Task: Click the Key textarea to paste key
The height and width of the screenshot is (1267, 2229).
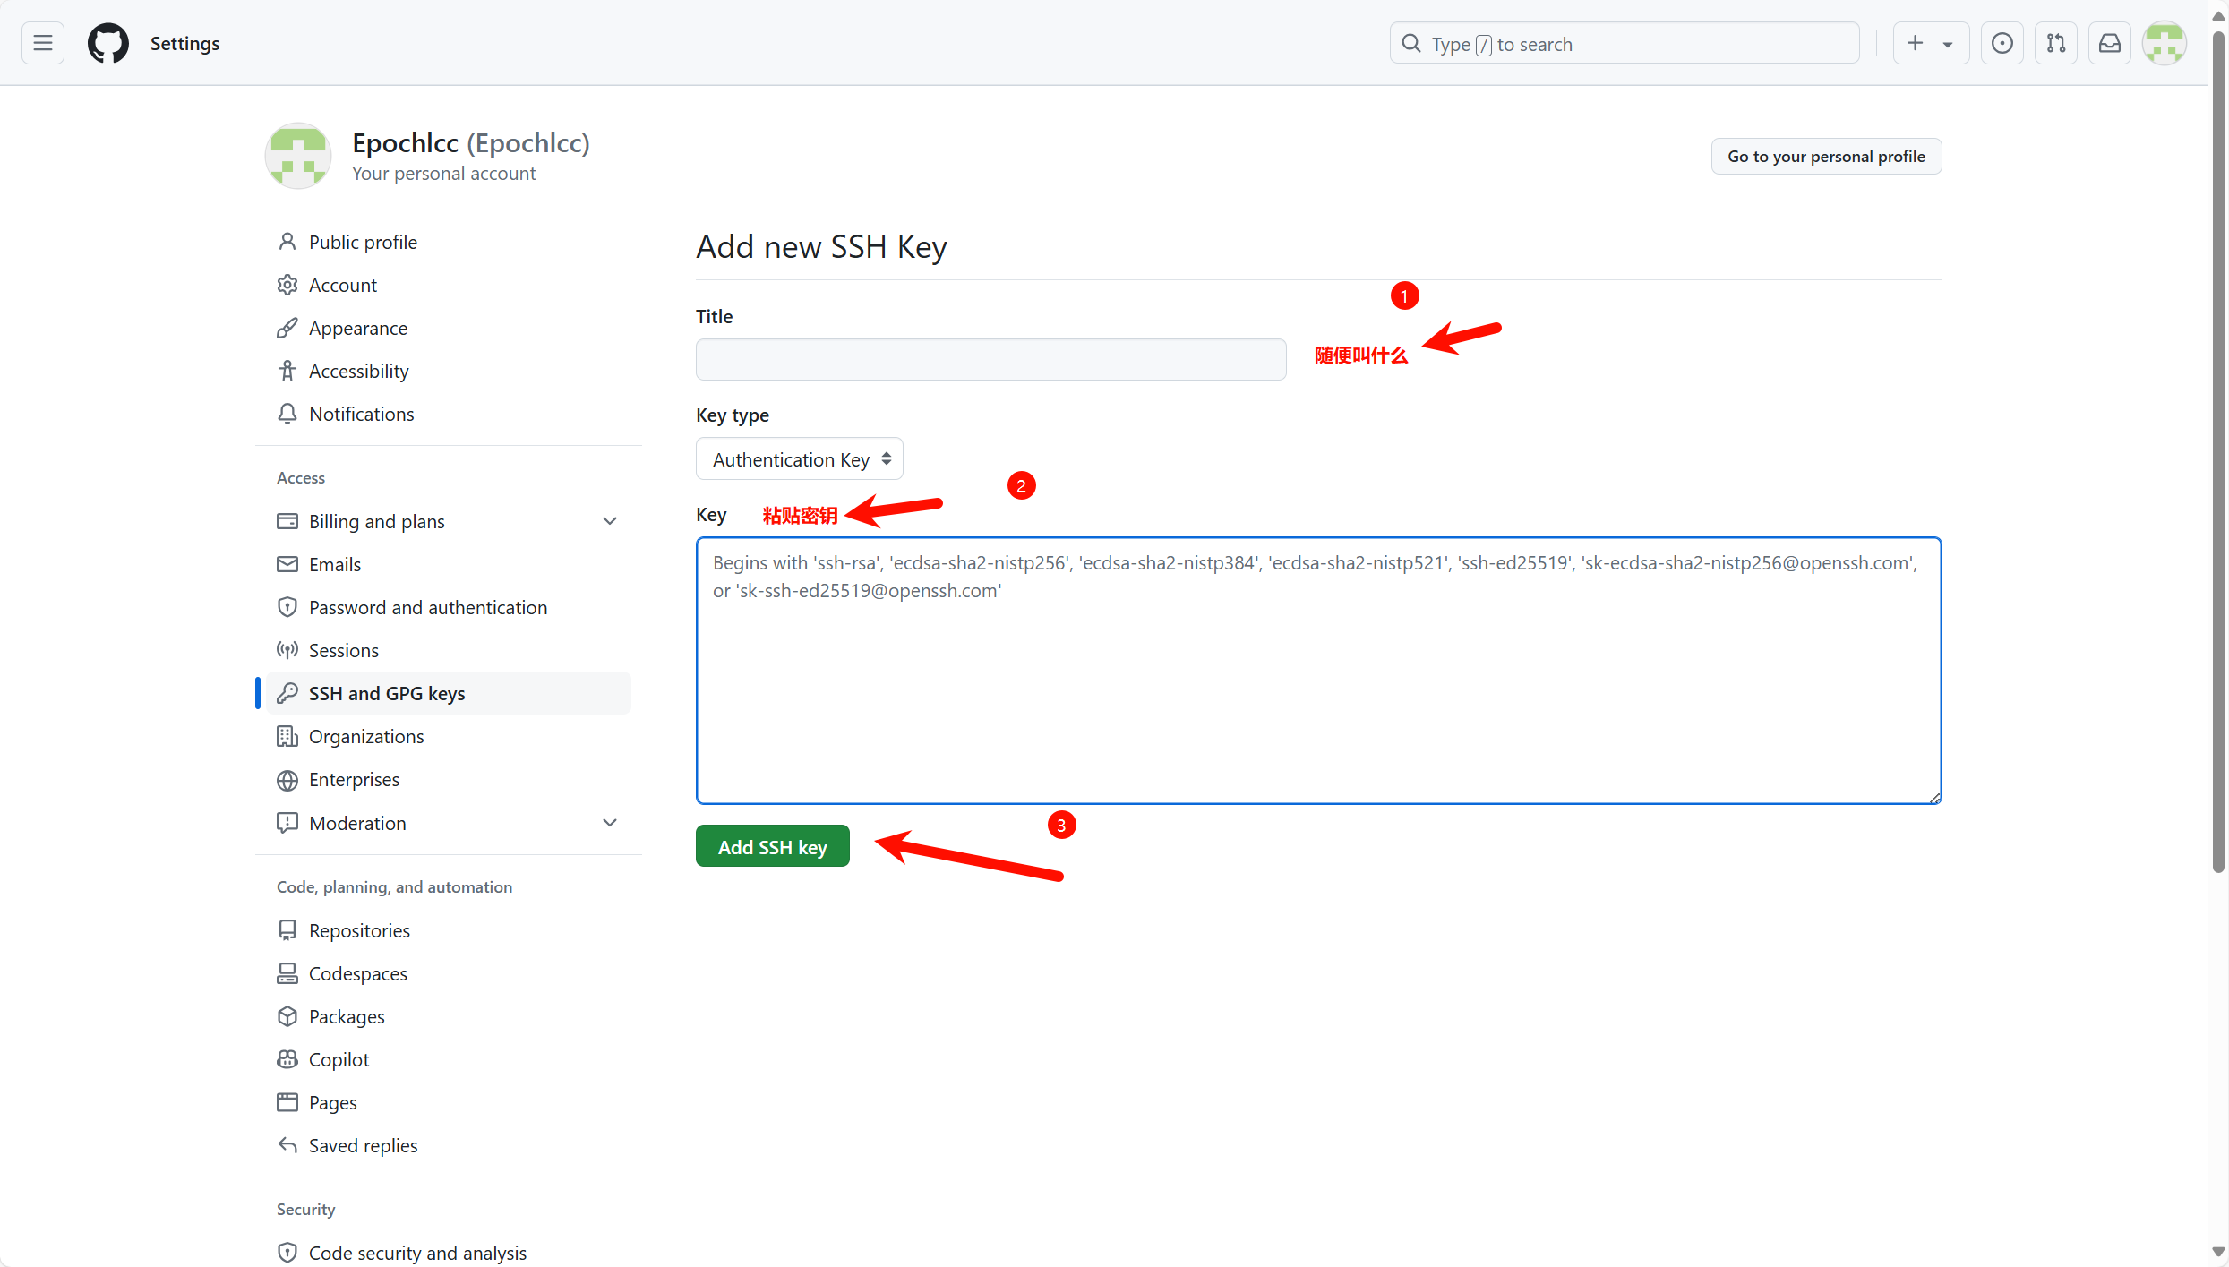Action: click(x=1318, y=671)
